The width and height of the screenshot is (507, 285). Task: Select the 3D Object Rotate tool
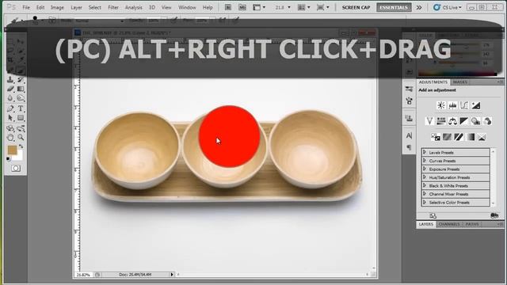(10, 128)
